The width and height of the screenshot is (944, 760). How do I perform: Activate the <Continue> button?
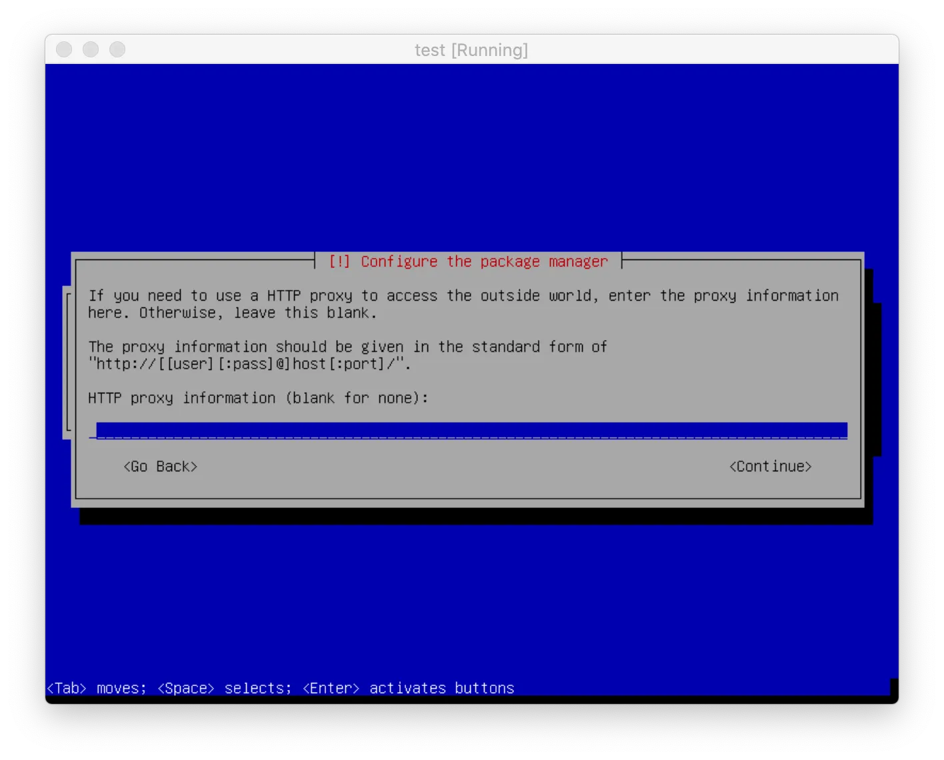click(x=770, y=467)
